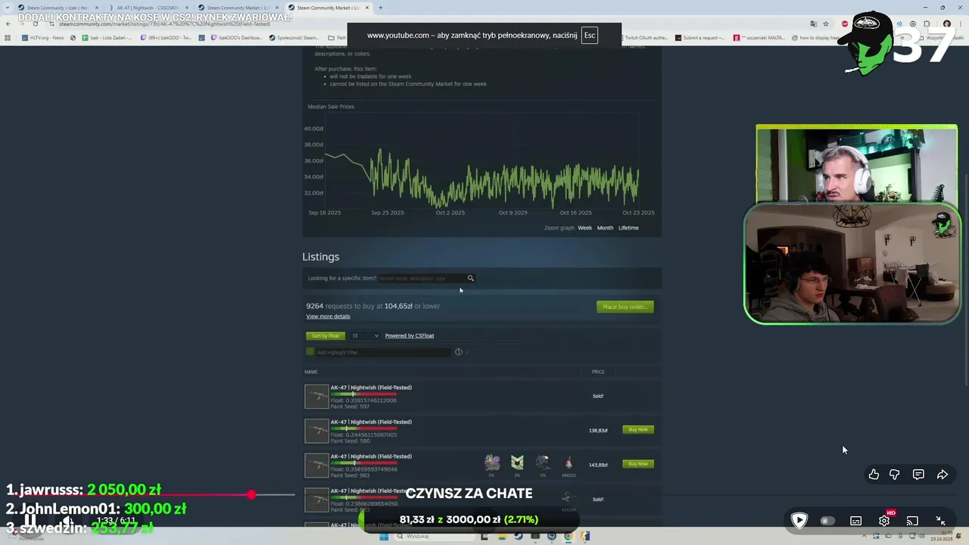Open Steam from the Windows taskbar
This screenshot has width=969, height=545.
tap(519, 536)
